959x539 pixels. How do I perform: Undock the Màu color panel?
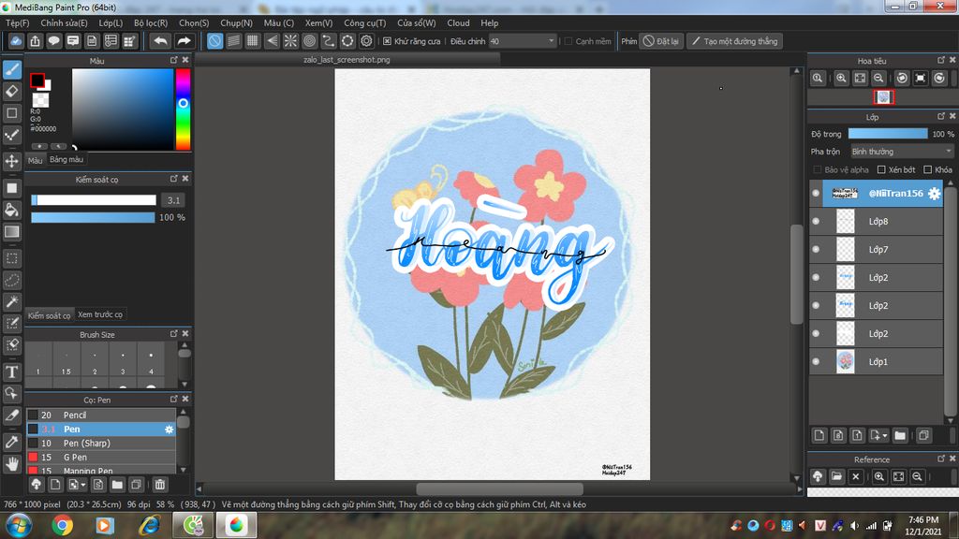point(173,60)
